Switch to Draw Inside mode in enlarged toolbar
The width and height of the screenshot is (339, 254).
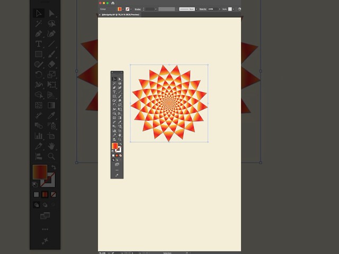(x=53, y=205)
